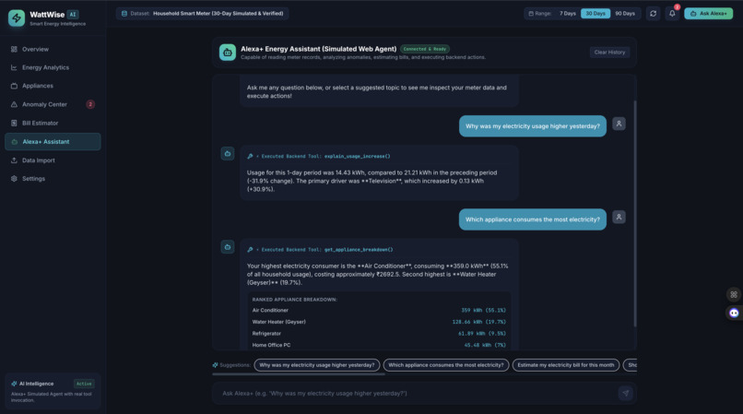Click the Overview grid icon

point(14,49)
